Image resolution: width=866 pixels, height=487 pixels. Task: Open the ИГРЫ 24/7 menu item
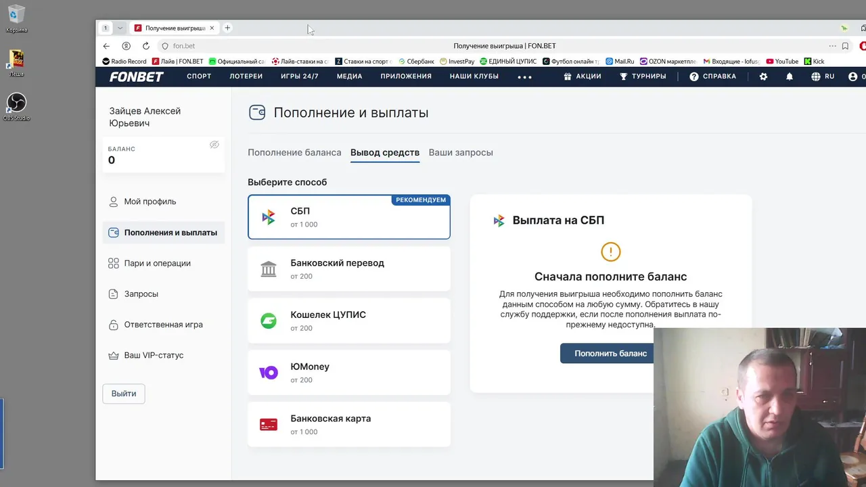[300, 76]
